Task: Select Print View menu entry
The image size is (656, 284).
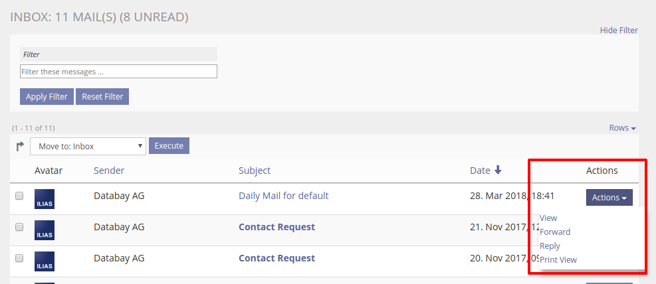Action: pyautogui.click(x=558, y=260)
